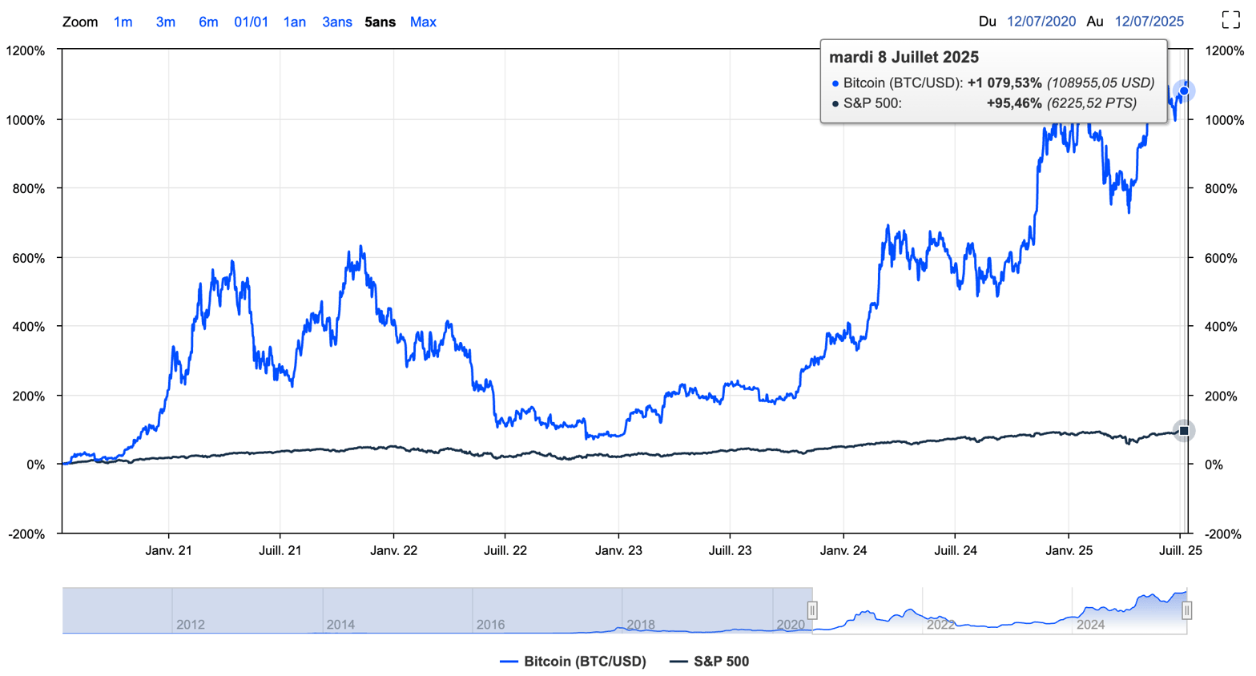
Task: Select the 3m zoom range
Action: tap(165, 22)
